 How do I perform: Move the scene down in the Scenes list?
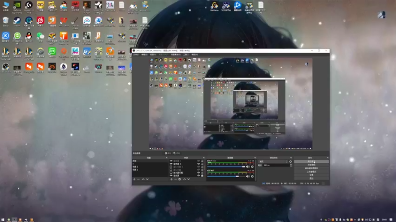click(x=147, y=179)
